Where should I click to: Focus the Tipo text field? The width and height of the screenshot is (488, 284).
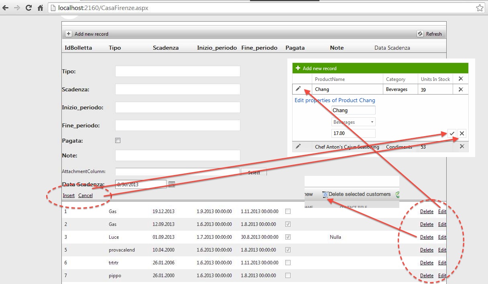pyautogui.click(x=178, y=71)
